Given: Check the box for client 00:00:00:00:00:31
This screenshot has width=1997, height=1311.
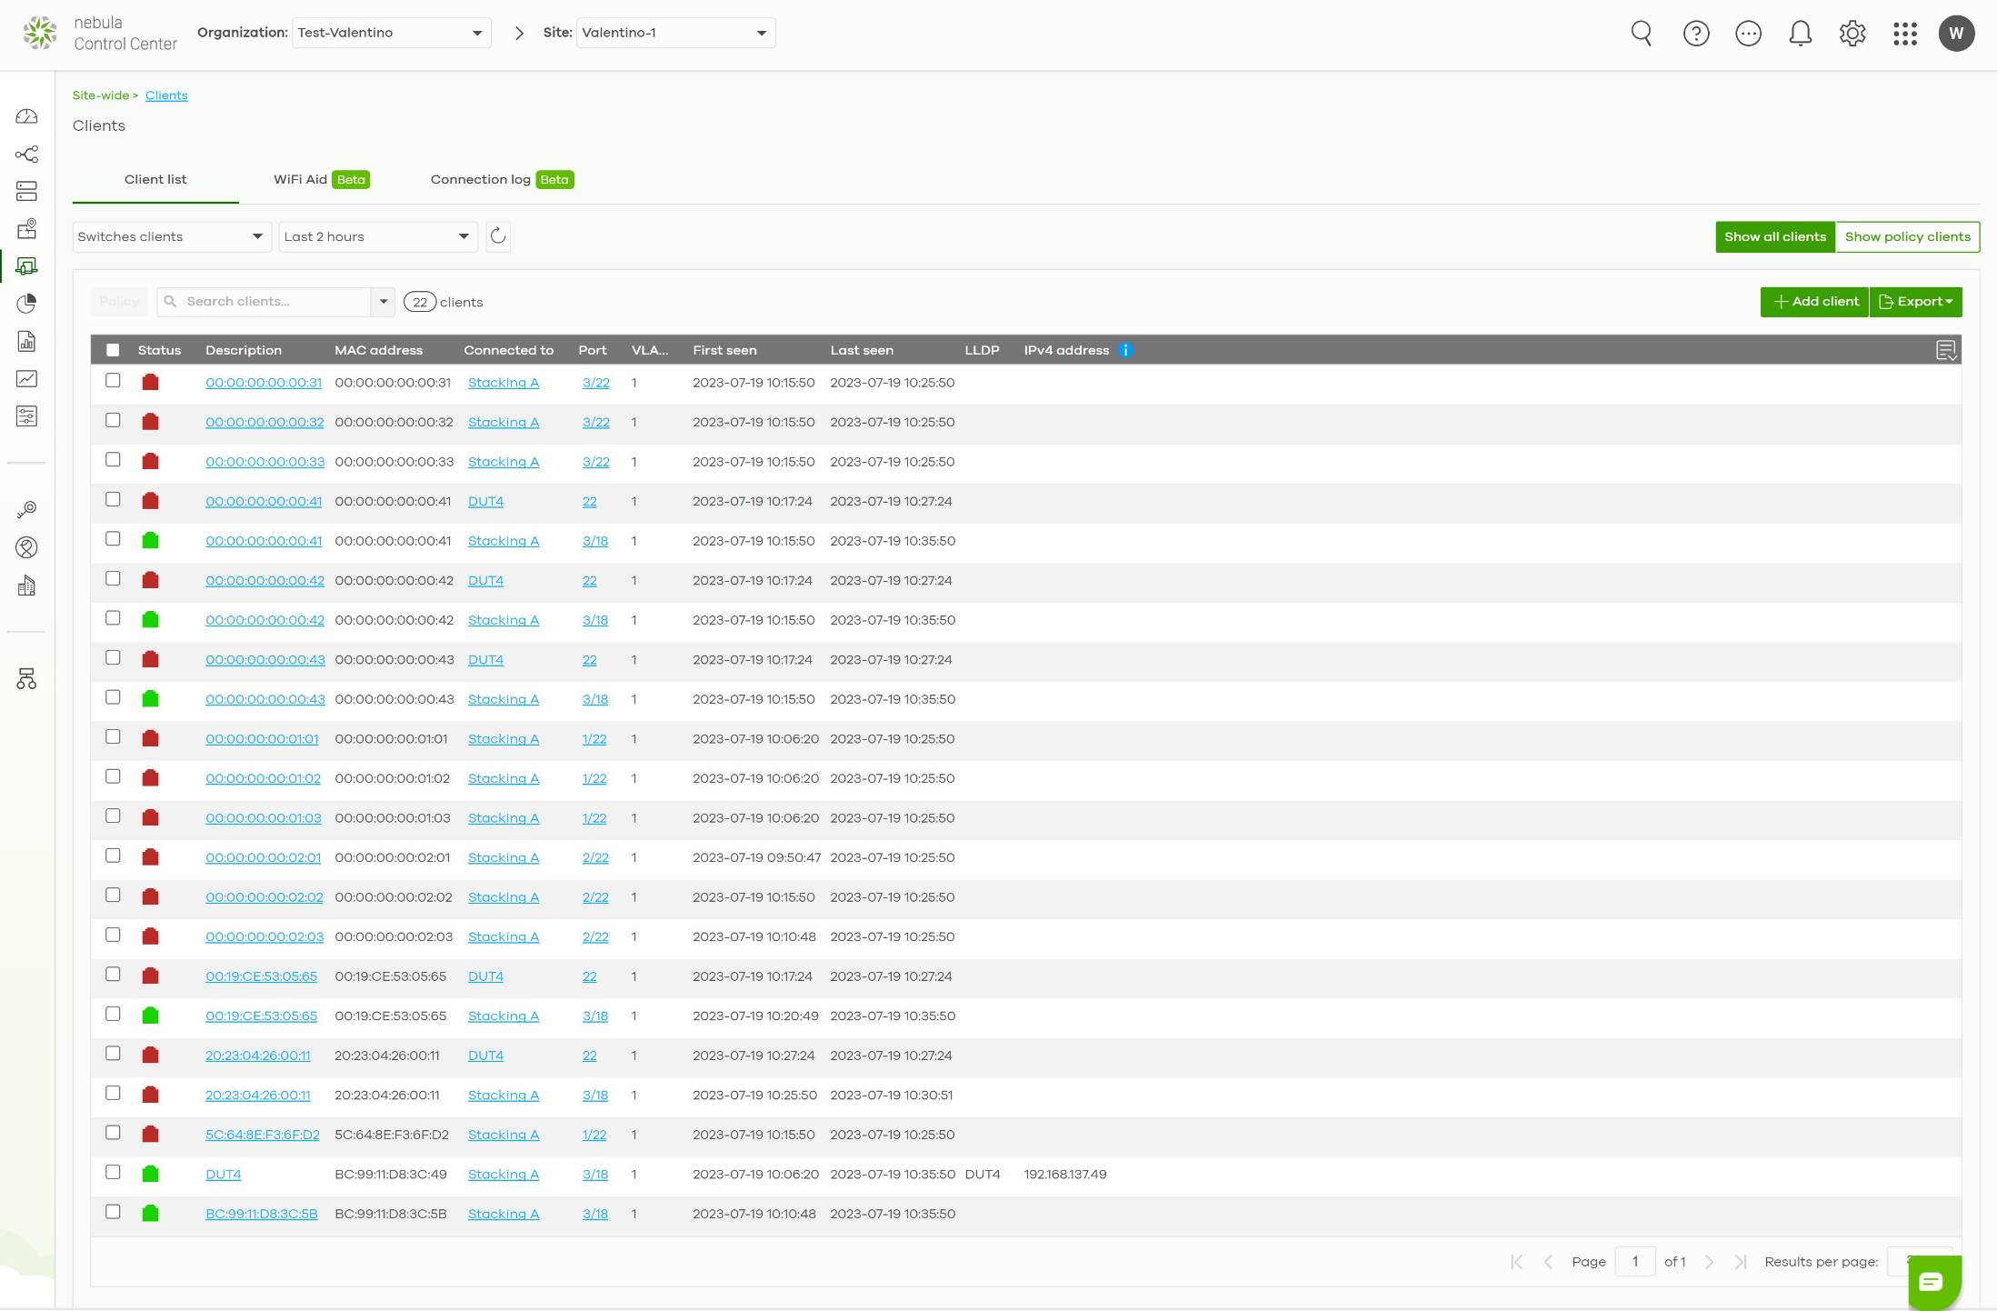Looking at the screenshot, I should (113, 381).
